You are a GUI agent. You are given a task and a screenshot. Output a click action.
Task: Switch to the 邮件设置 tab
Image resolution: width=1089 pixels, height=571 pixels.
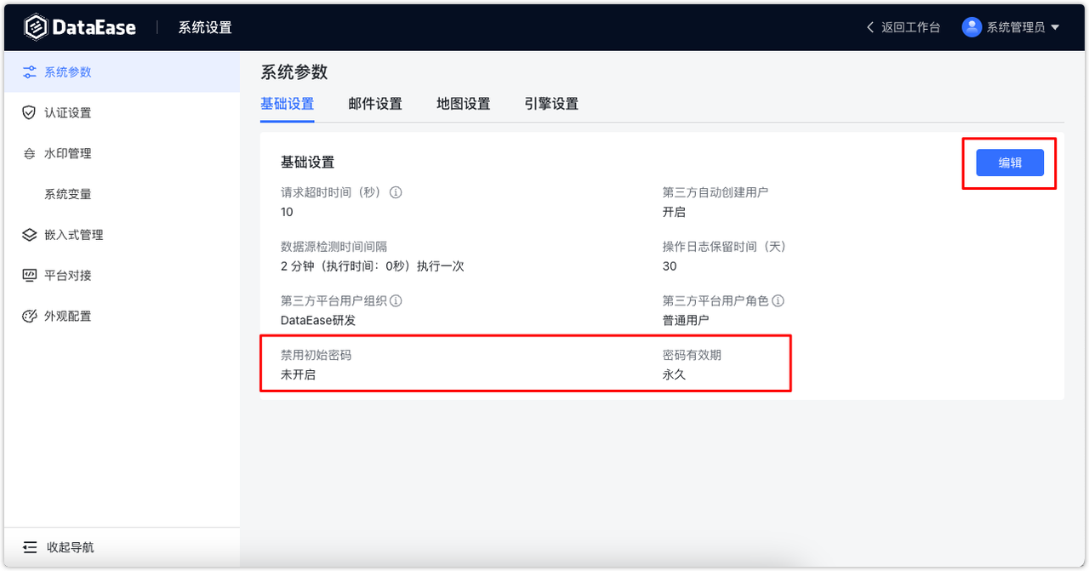[375, 104]
